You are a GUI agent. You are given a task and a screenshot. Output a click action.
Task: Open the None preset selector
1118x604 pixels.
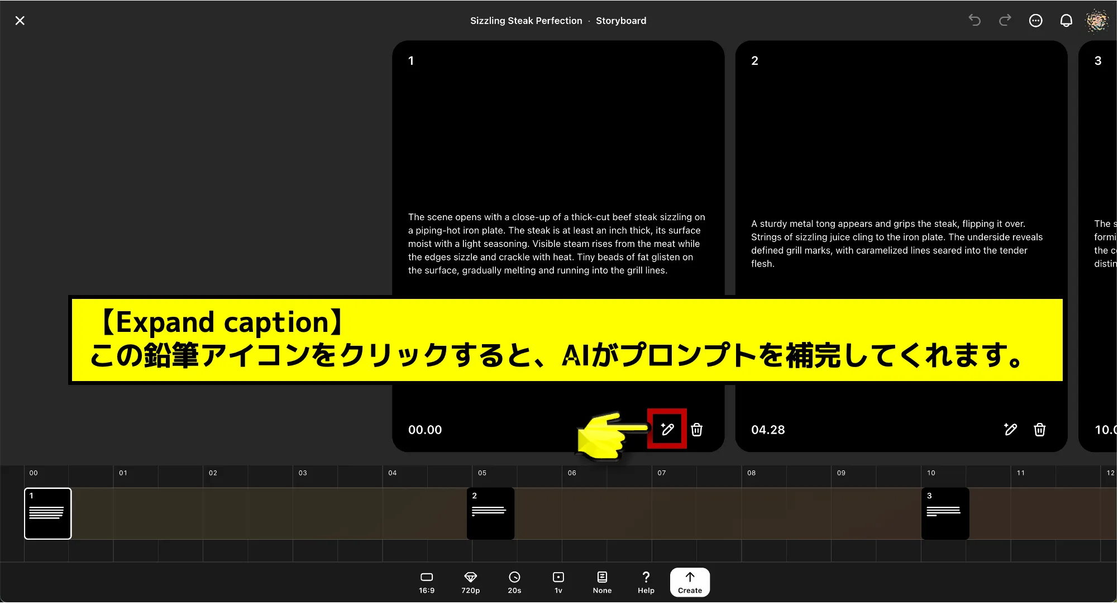pos(602,583)
